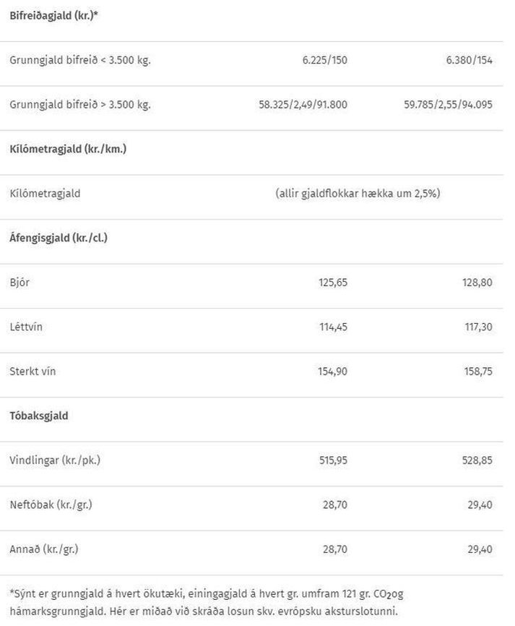The image size is (515, 626).
Task: Click the Kílómetragjald (kr./km.) section heading
Action: point(68,149)
